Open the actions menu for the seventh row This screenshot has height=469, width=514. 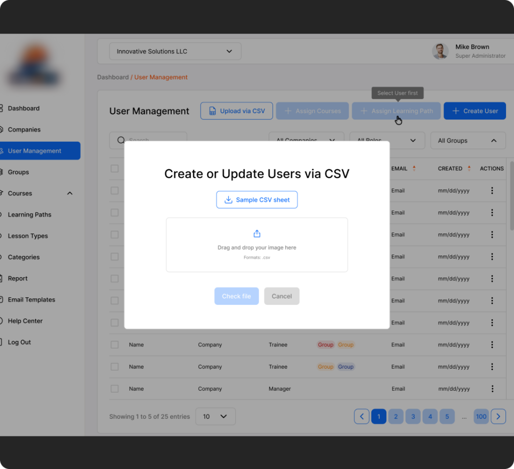492,323
